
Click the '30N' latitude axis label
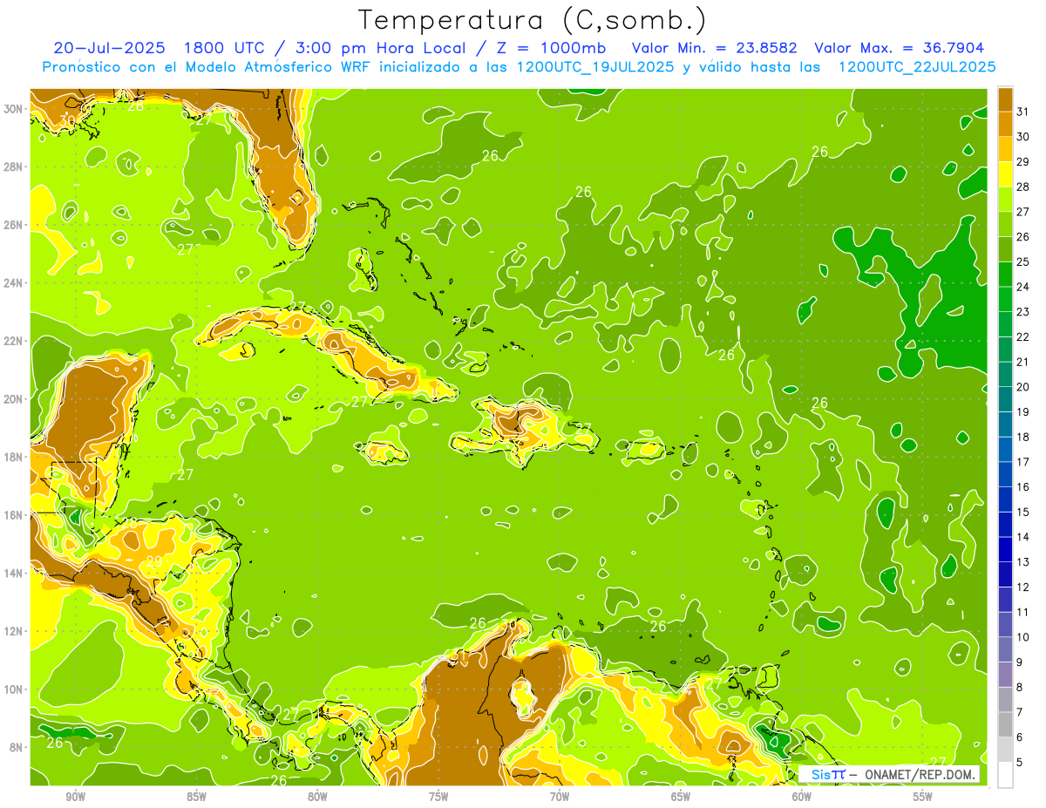pyautogui.click(x=12, y=109)
